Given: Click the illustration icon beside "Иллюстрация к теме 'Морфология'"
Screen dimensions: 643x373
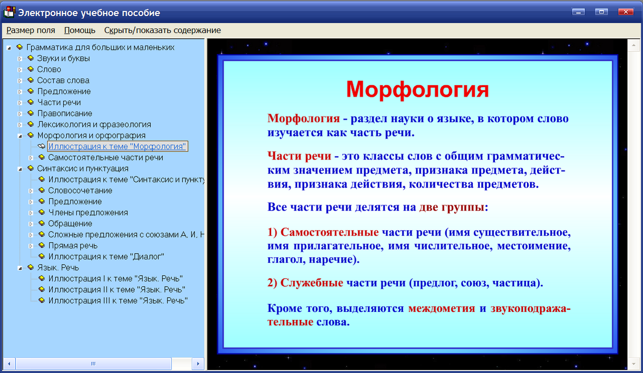Looking at the screenshot, I should tap(42, 146).
